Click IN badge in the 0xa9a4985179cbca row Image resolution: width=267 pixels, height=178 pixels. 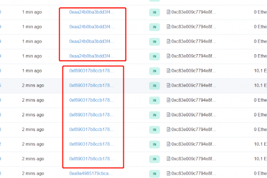(154, 174)
